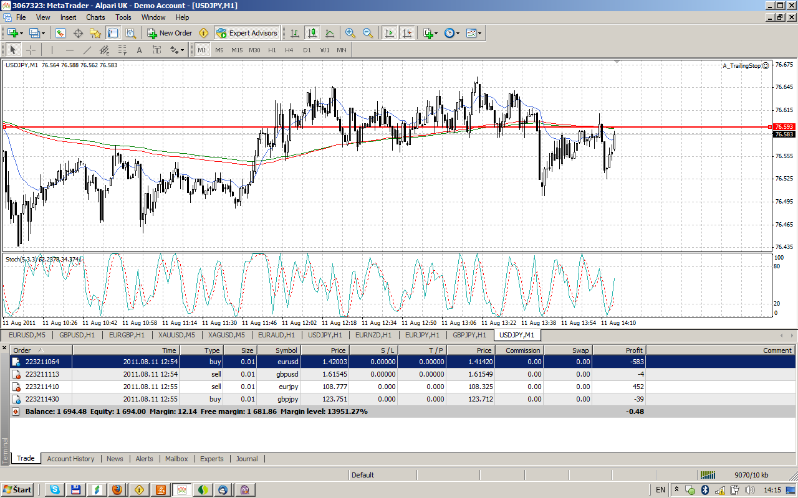
Task: Select the Fibonacci retracement tool
Action: coord(122,50)
